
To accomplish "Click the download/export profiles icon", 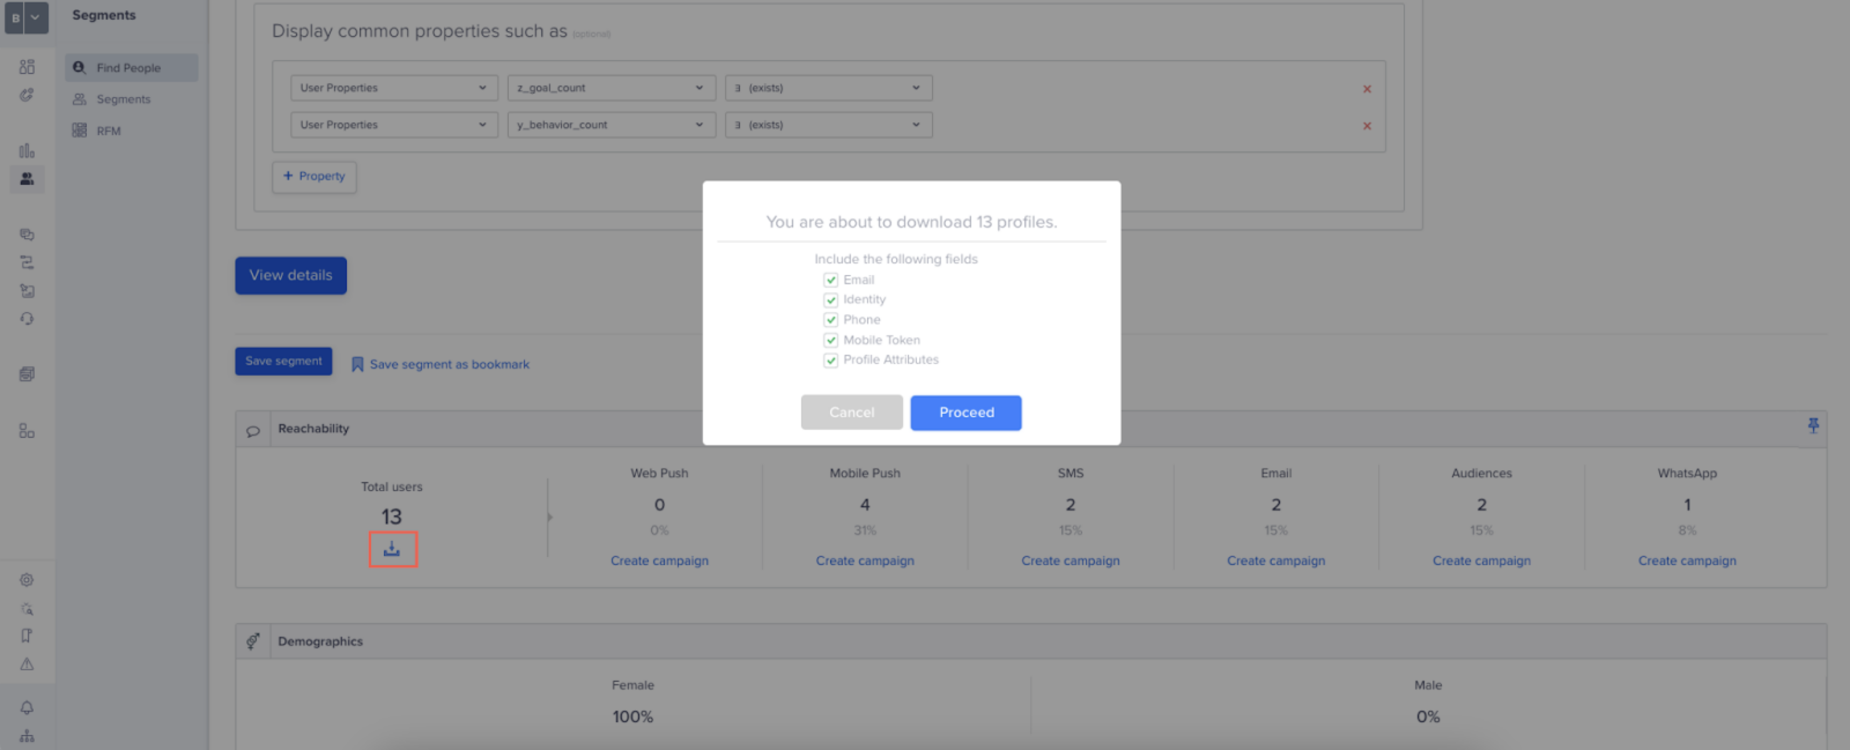I will (x=392, y=548).
